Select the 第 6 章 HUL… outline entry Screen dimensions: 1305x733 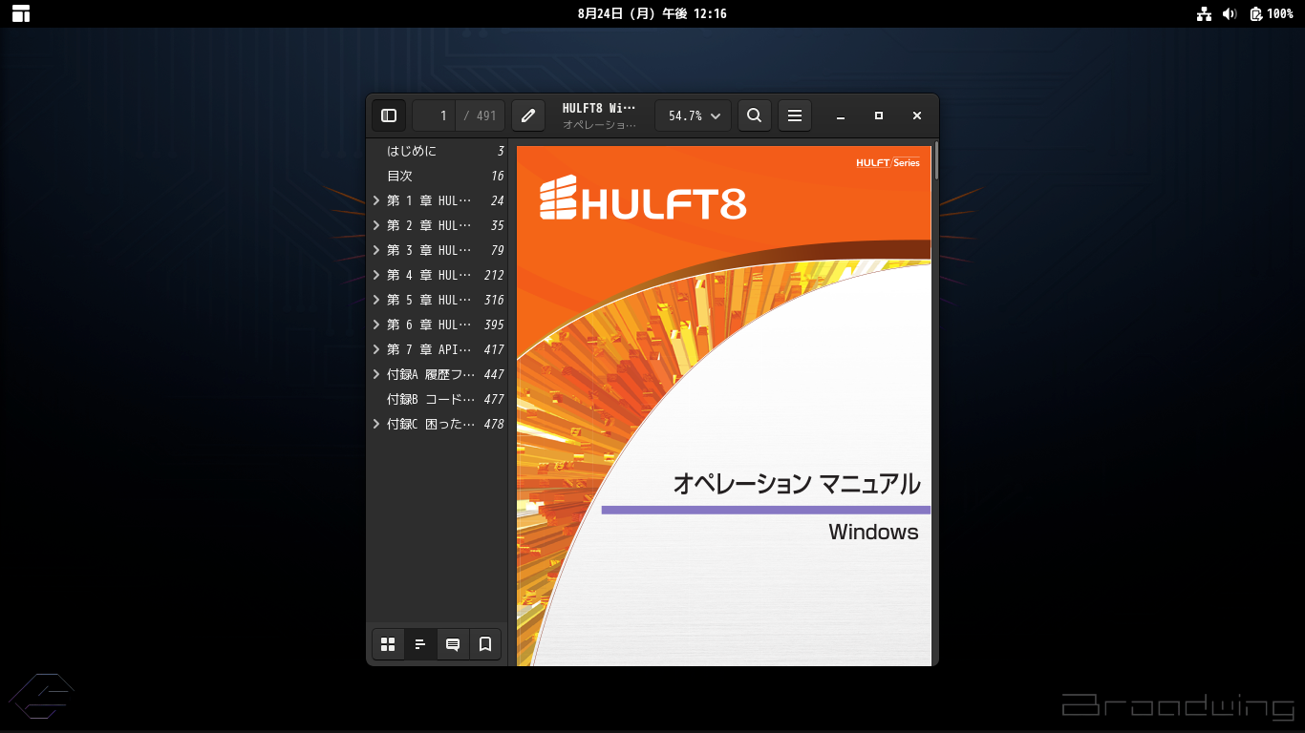pyautogui.click(x=438, y=325)
